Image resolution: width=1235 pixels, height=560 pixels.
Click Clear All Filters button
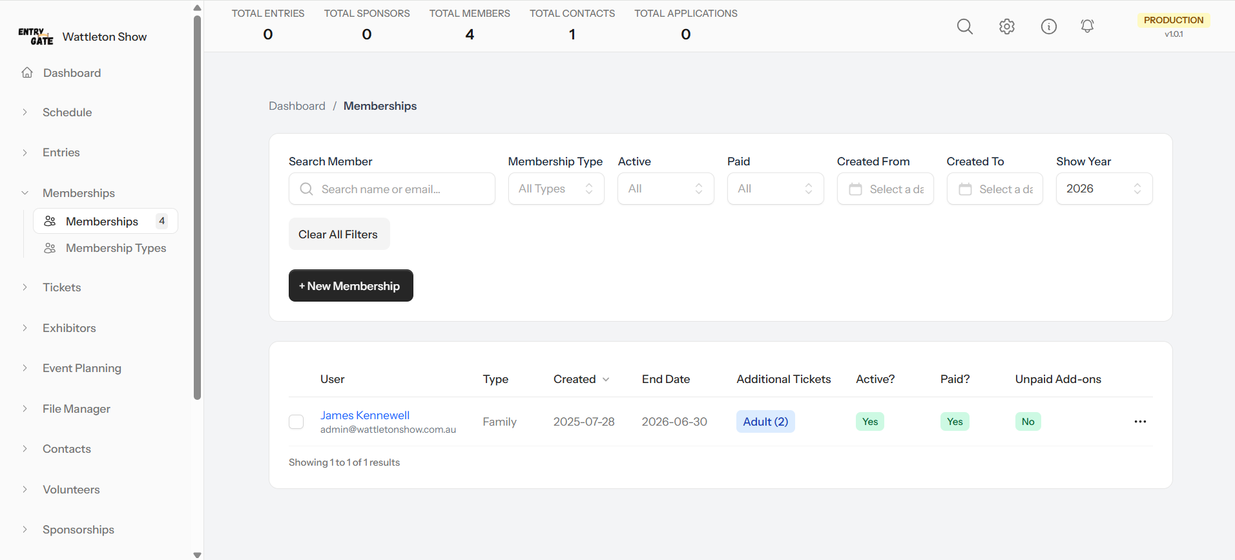tap(338, 234)
